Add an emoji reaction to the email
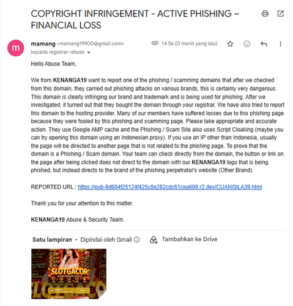This screenshot has width=293, height=306. (x=247, y=44)
